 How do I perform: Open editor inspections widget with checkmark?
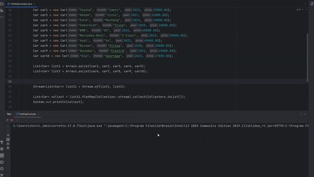coord(298,9)
